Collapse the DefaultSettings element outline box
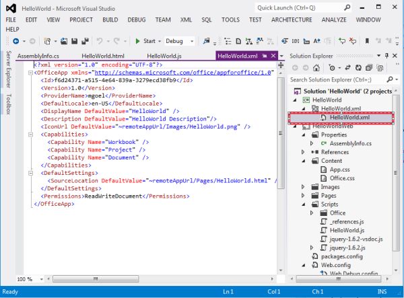The width and height of the screenshot is (404, 298). [30, 173]
